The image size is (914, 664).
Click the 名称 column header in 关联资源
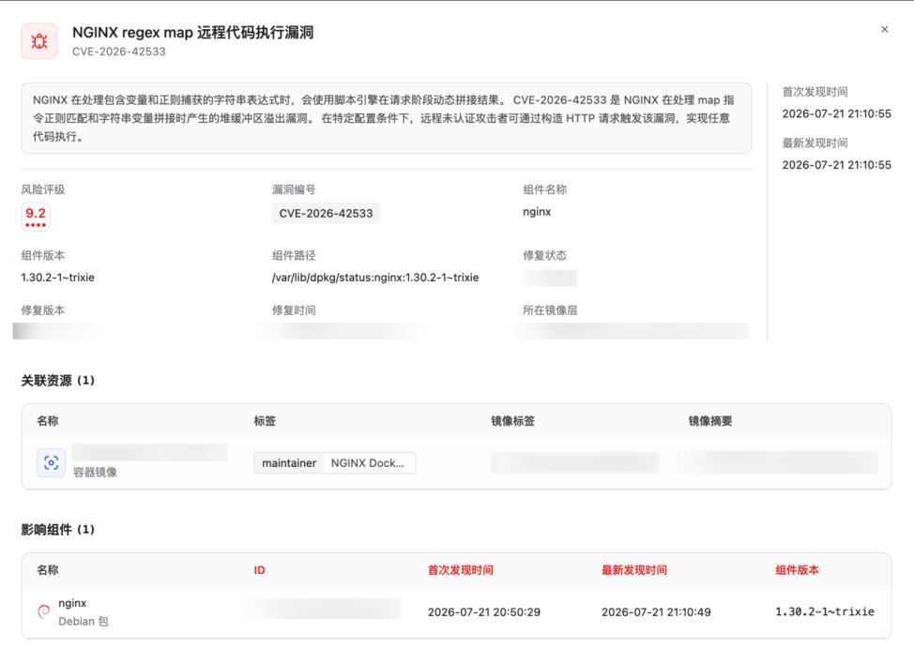48,421
